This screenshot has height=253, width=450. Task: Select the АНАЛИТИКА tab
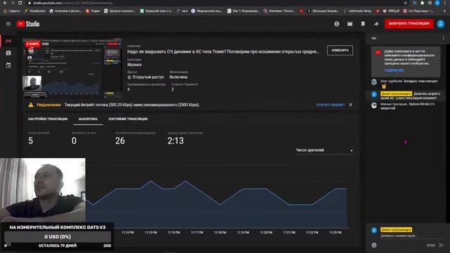88,119
